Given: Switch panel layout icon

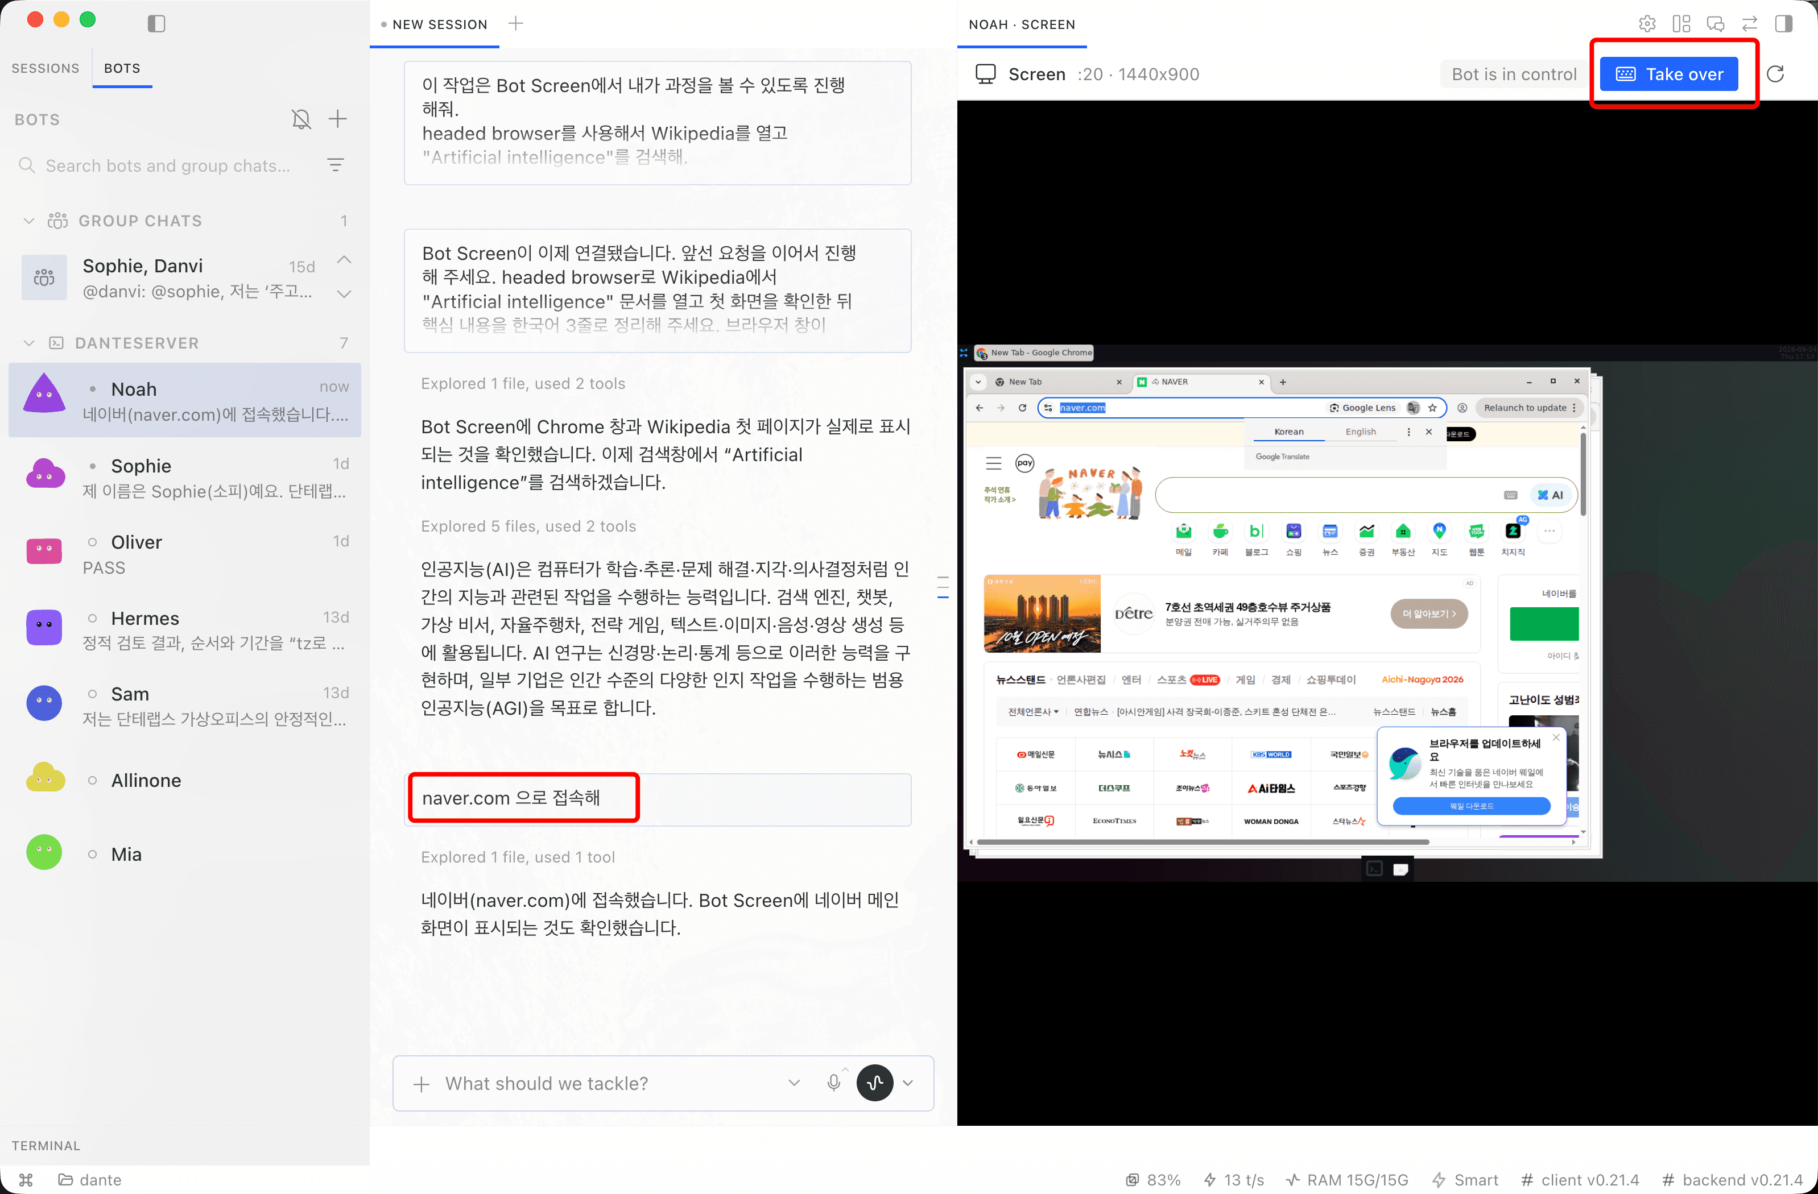Looking at the screenshot, I should 1681,24.
